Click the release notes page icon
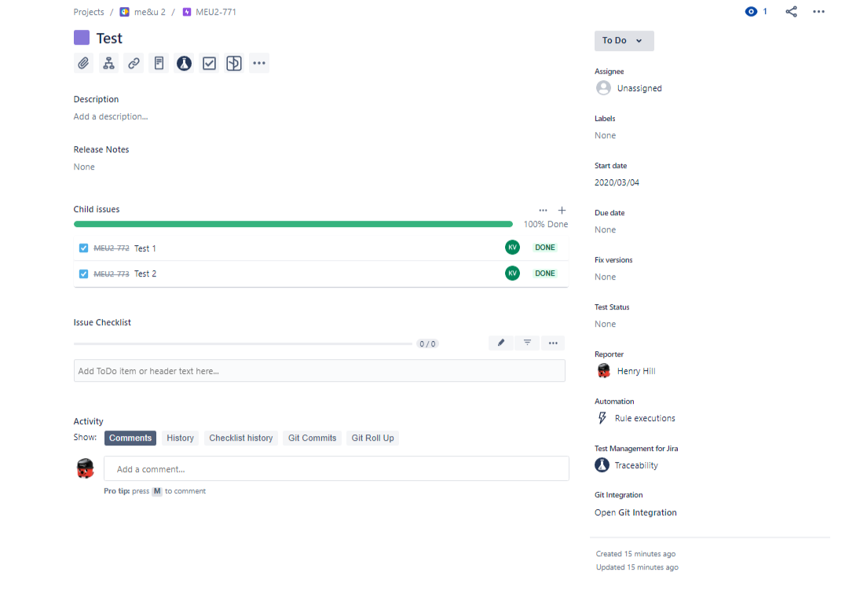This screenshot has height=594, width=842. tap(159, 64)
